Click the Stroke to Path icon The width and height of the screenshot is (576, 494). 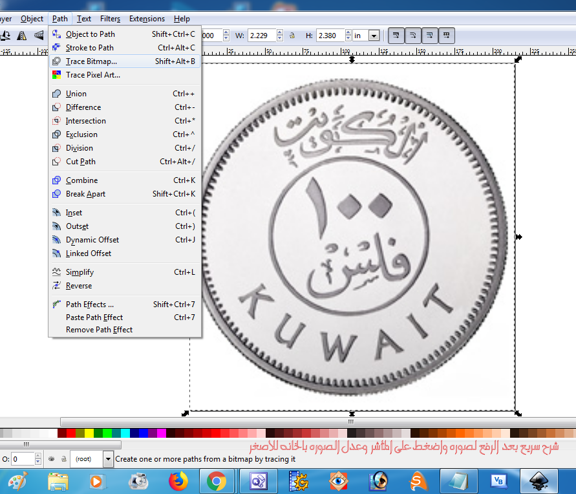click(57, 48)
